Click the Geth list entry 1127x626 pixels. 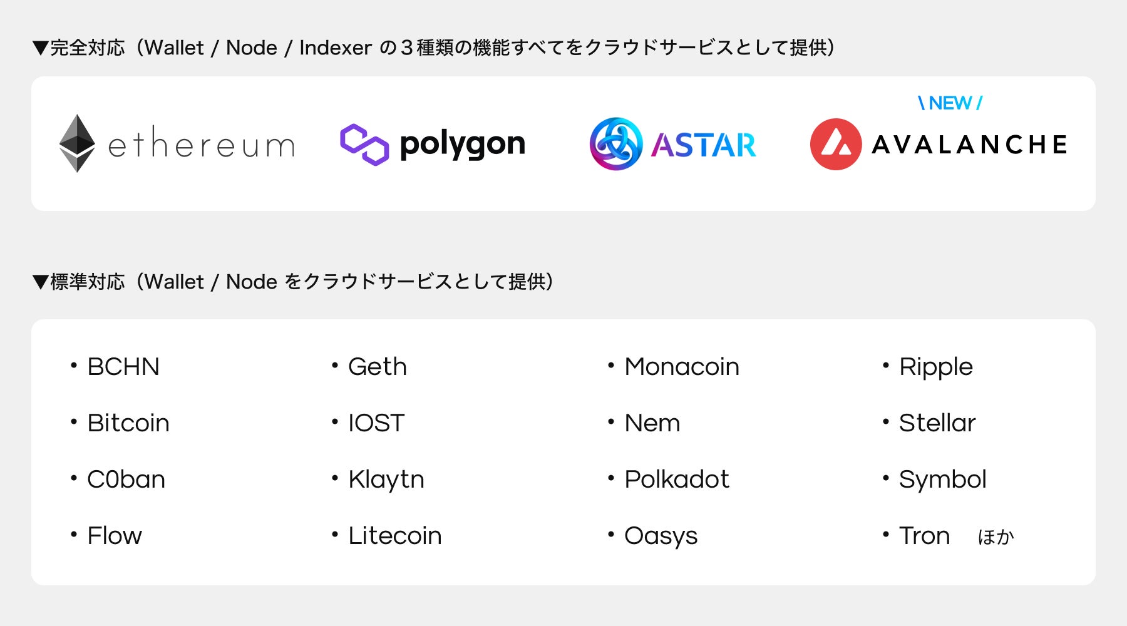[x=377, y=367]
